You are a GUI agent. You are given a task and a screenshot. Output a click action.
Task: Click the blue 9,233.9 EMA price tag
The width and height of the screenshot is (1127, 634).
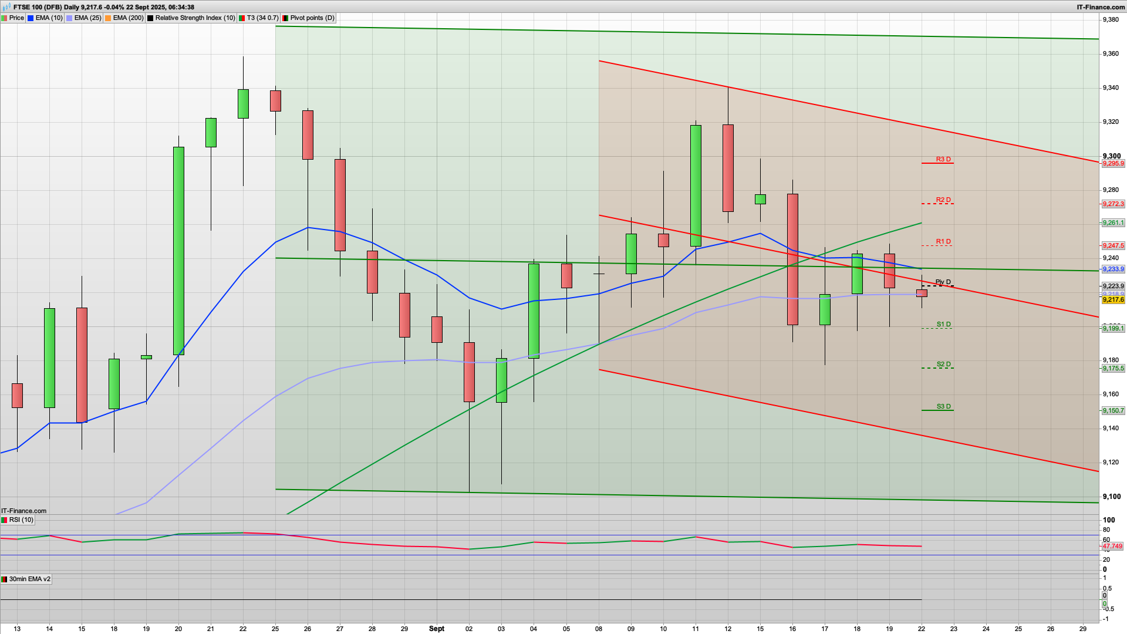coord(1113,269)
